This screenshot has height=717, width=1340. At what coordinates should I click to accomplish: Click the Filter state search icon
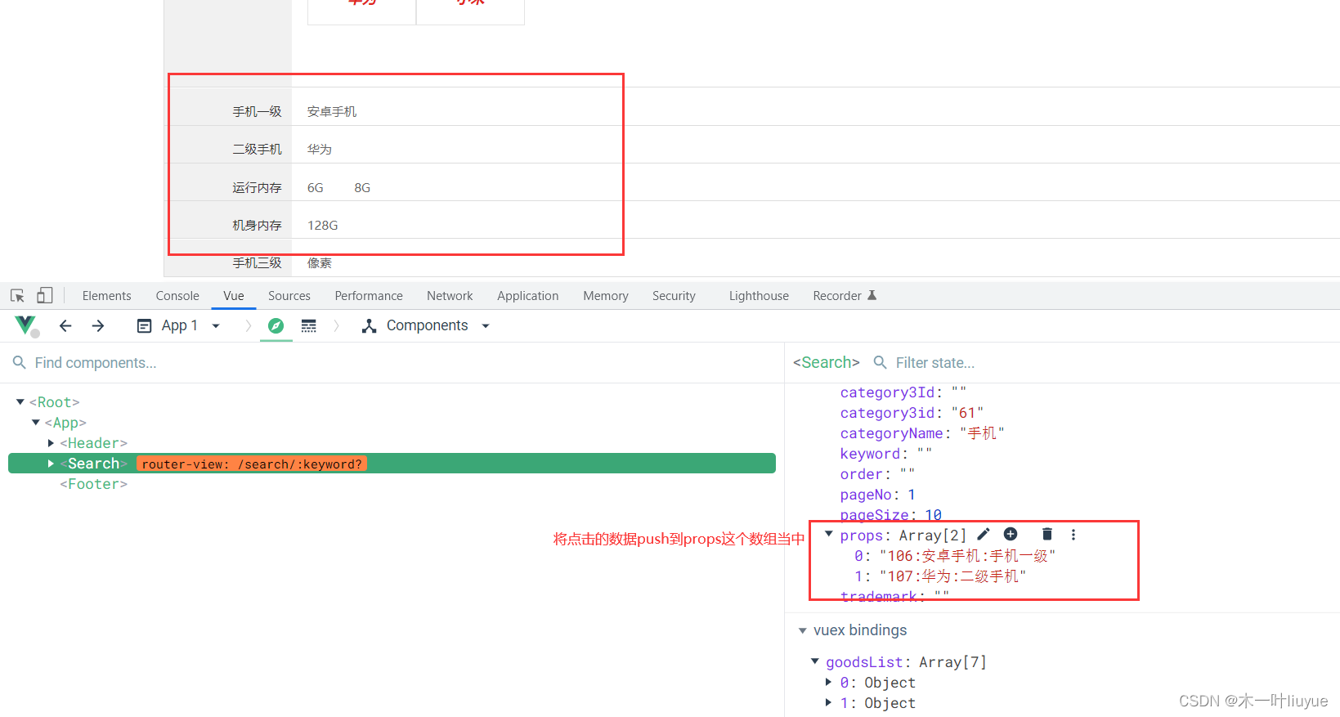pos(881,362)
